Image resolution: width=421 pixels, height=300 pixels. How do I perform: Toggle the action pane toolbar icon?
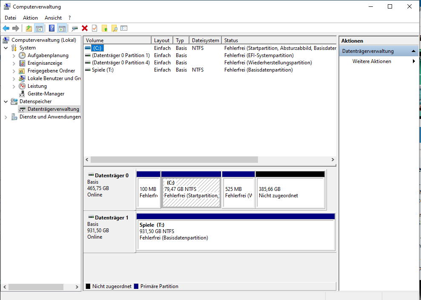(x=62, y=28)
